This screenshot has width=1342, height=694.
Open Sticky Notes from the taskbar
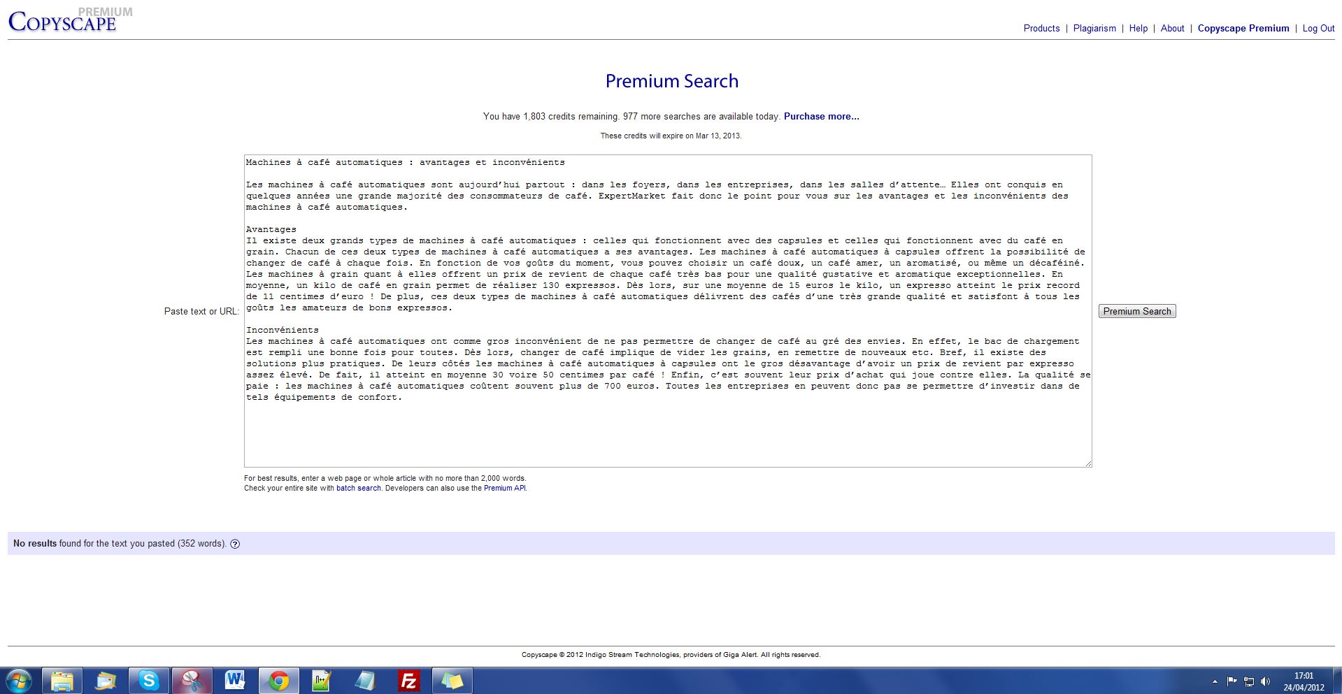pos(452,680)
